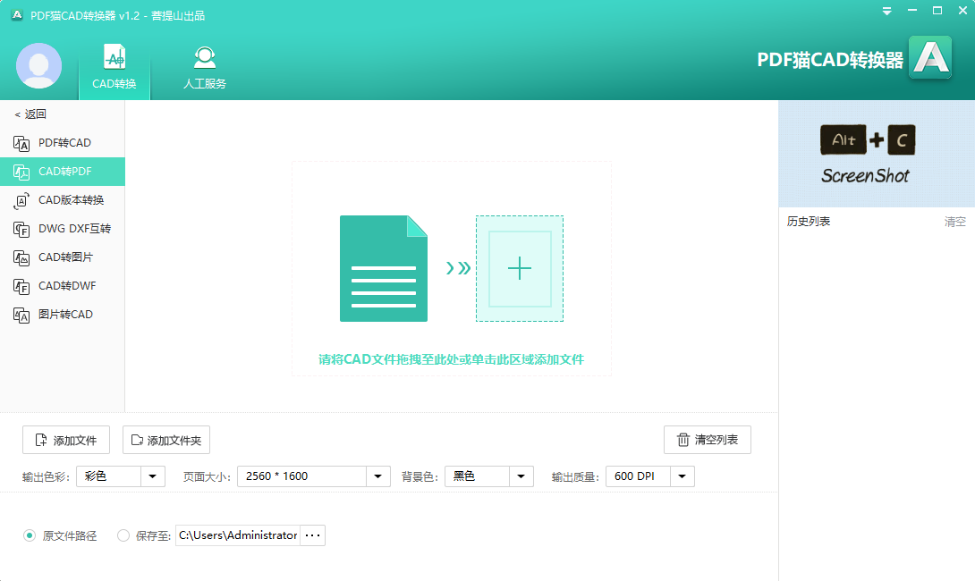Select the 原文件路径 radio option
This screenshot has width=975, height=581.
[x=30, y=535]
